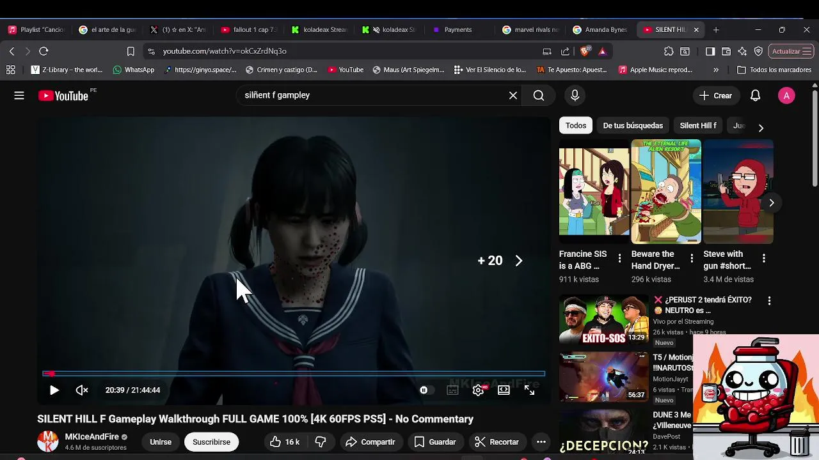Click the browser address bar URL
The height and width of the screenshot is (460, 819).
pos(225,51)
